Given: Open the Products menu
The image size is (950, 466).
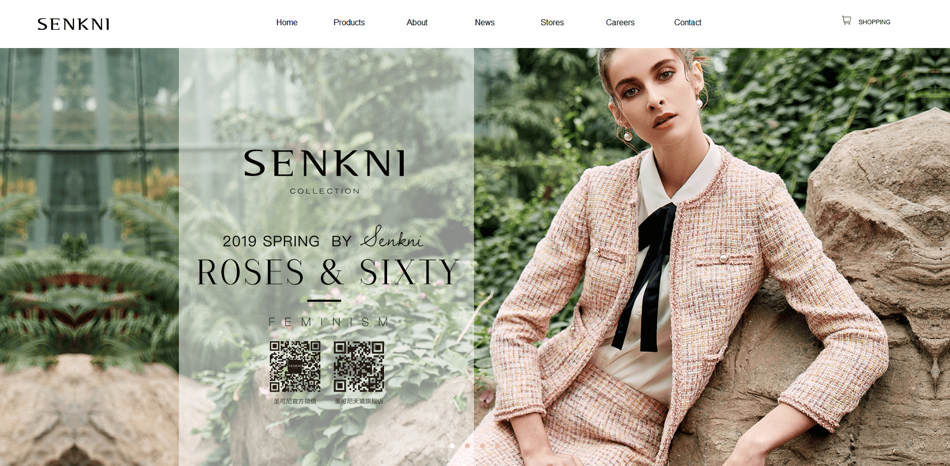Looking at the screenshot, I should [x=349, y=22].
